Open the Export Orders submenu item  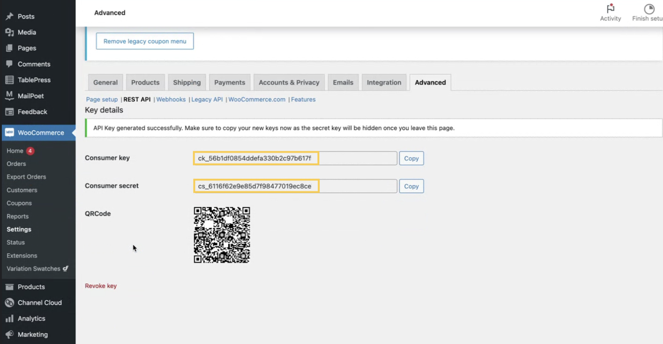(x=27, y=177)
